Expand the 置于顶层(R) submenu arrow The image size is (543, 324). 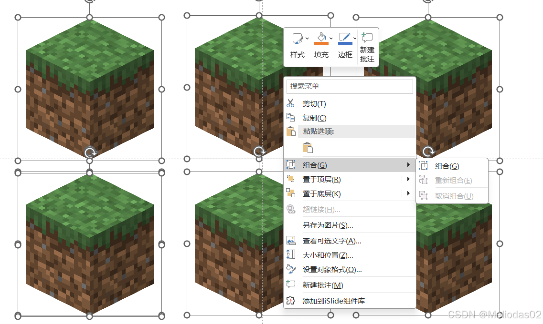(409, 179)
